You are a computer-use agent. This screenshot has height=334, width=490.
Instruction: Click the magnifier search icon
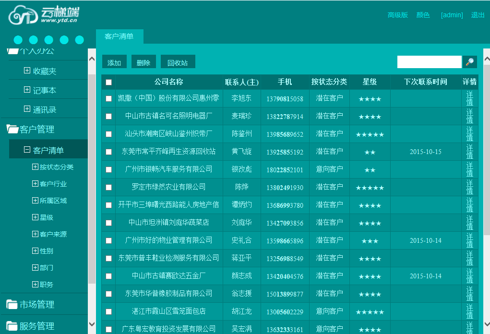point(469,62)
